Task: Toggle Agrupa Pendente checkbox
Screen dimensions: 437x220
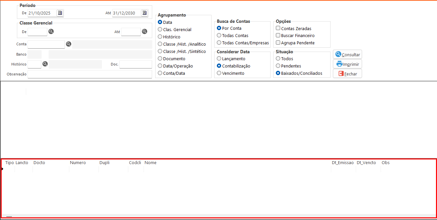Action: pyautogui.click(x=278, y=43)
